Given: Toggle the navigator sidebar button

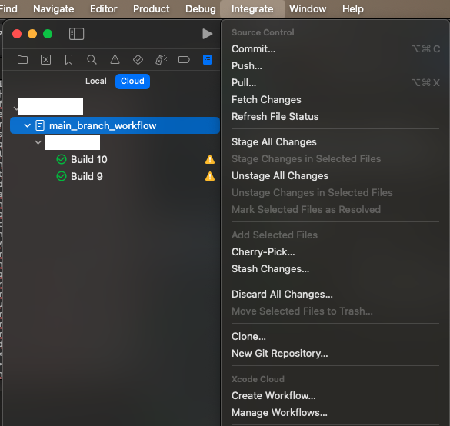Looking at the screenshot, I should [x=77, y=34].
